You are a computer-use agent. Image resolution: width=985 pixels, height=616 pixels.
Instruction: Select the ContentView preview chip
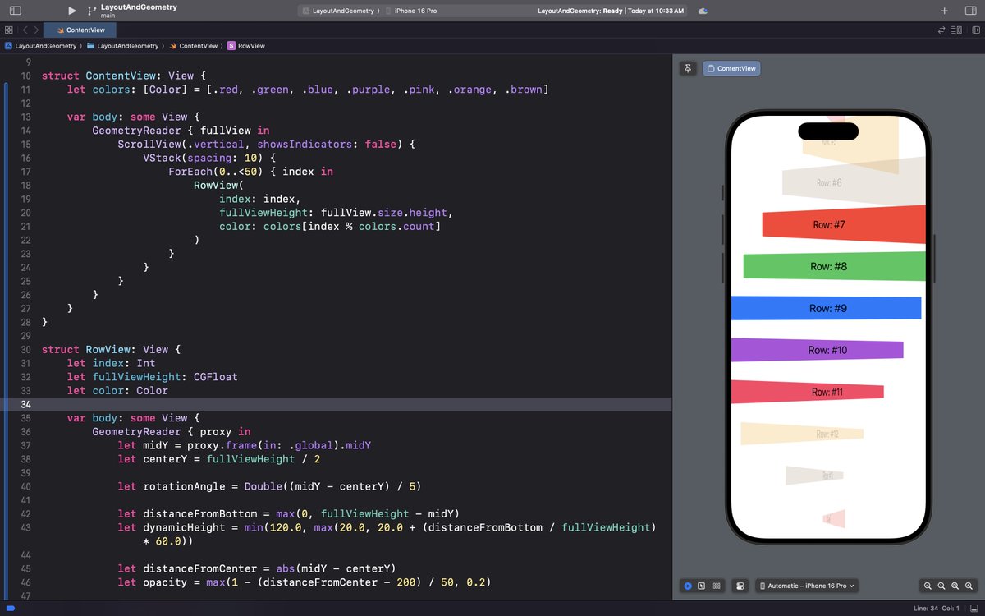tap(731, 68)
